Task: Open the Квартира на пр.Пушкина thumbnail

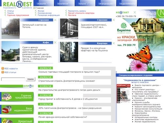Action: pyautogui.click(x=69, y=52)
